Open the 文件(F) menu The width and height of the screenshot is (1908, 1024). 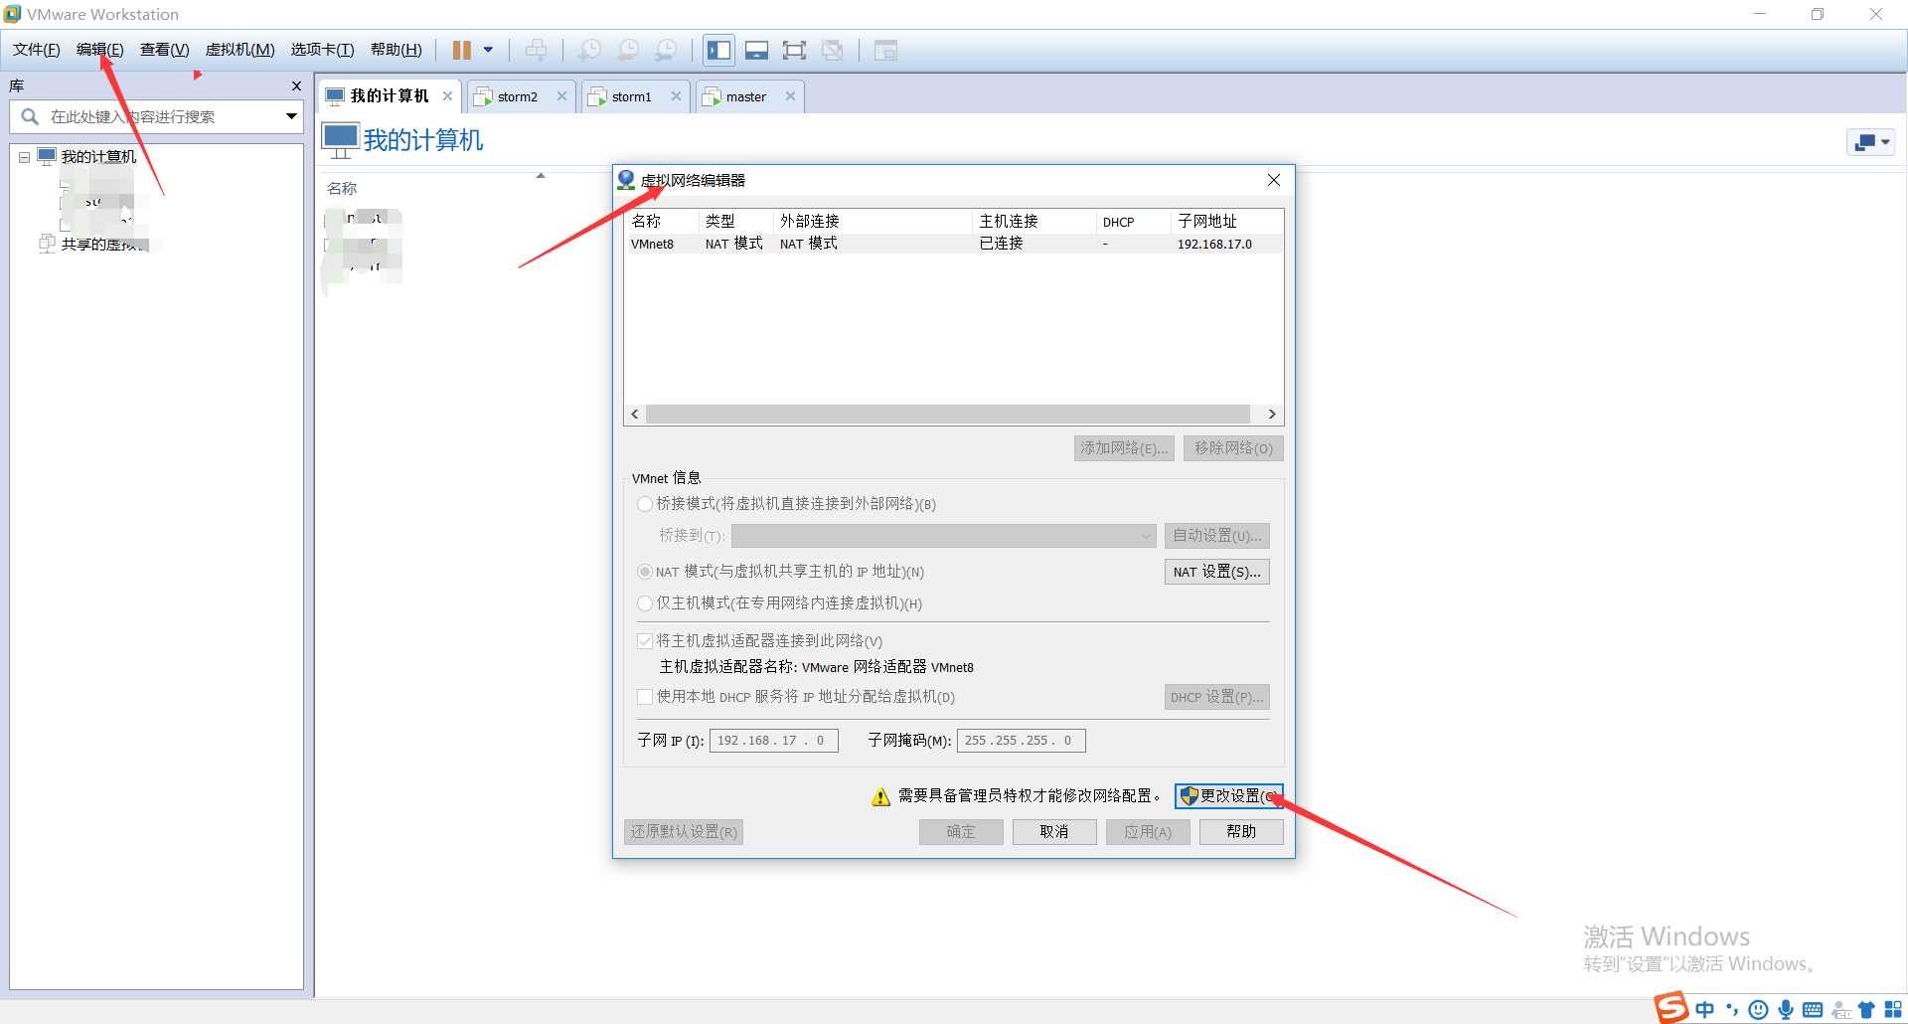pos(37,50)
